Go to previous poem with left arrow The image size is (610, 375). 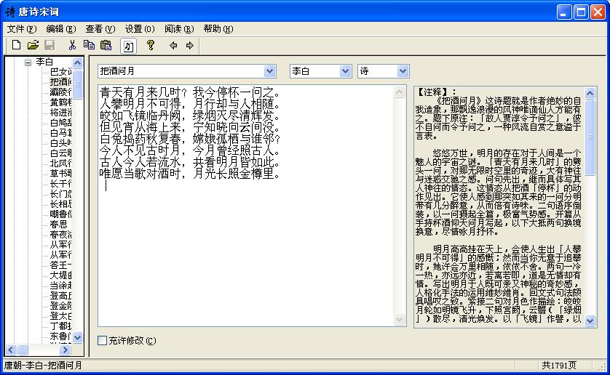coord(173,46)
